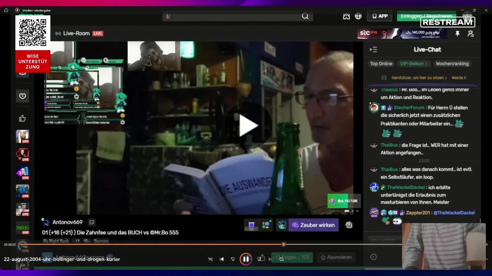
Task: Pause the media player playback
Action: pos(246,259)
